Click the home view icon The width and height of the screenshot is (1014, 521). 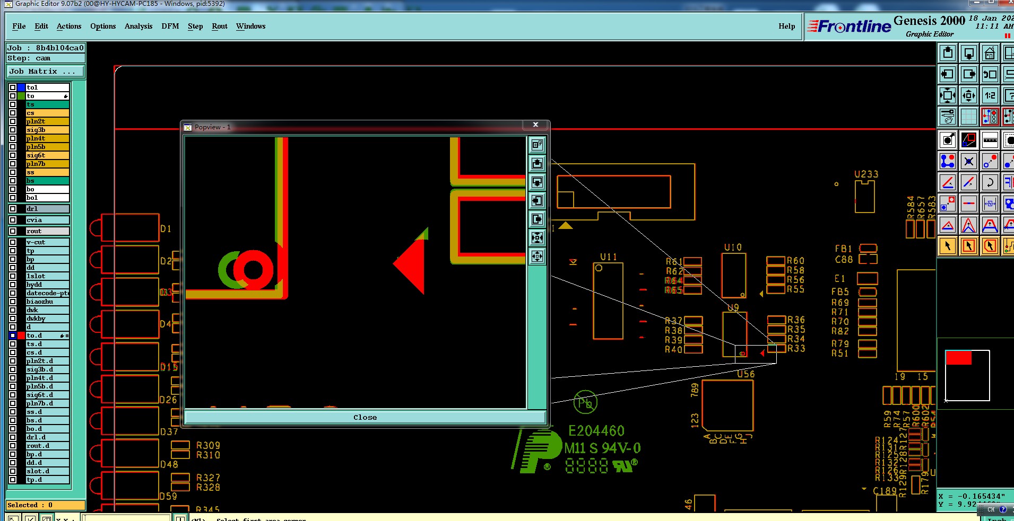click(x=990, y=53)
